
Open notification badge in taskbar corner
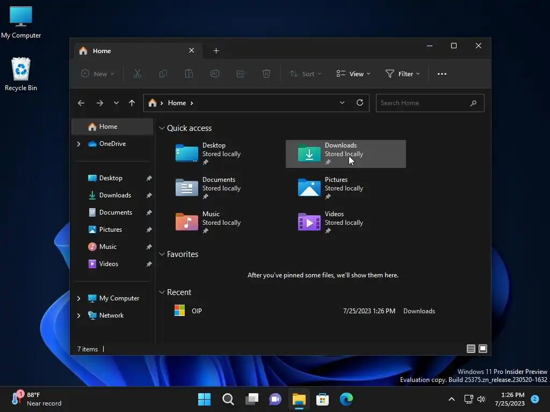point(535,399)
